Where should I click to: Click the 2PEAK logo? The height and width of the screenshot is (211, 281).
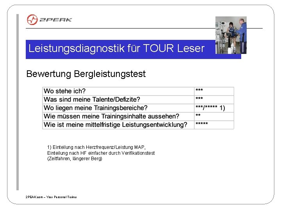[49, 20]
